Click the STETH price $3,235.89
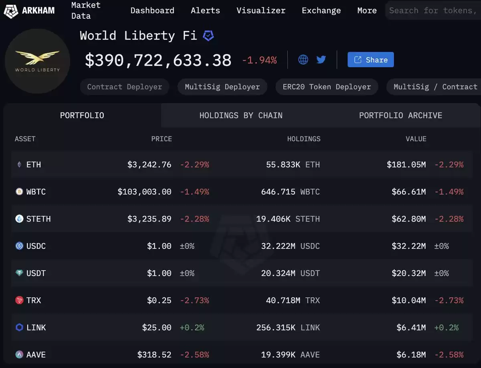Viewport: 481px width, 368px height. pos(150,219)
